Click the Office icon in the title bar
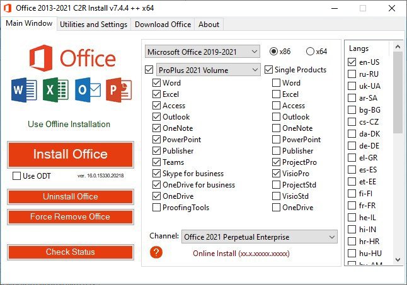This screenshot has width=407, height=285. click(x=8, y=8)
